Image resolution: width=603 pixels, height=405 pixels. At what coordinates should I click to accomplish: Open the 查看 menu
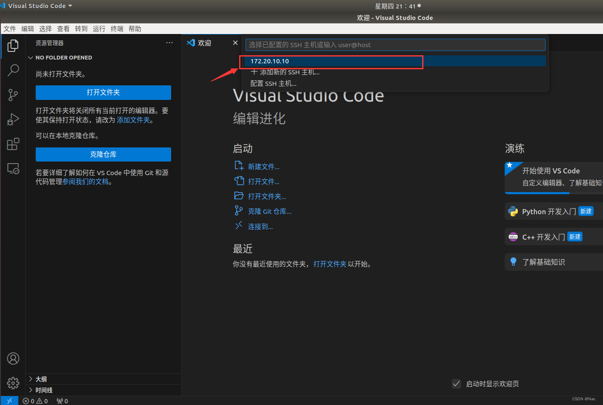pyautogui.click(x=63, y=29)
